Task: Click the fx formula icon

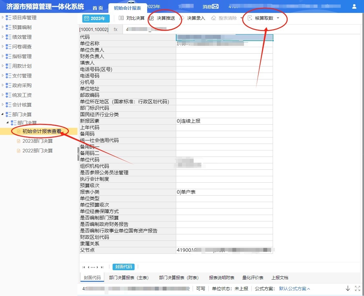Action: tap(116, 29)
